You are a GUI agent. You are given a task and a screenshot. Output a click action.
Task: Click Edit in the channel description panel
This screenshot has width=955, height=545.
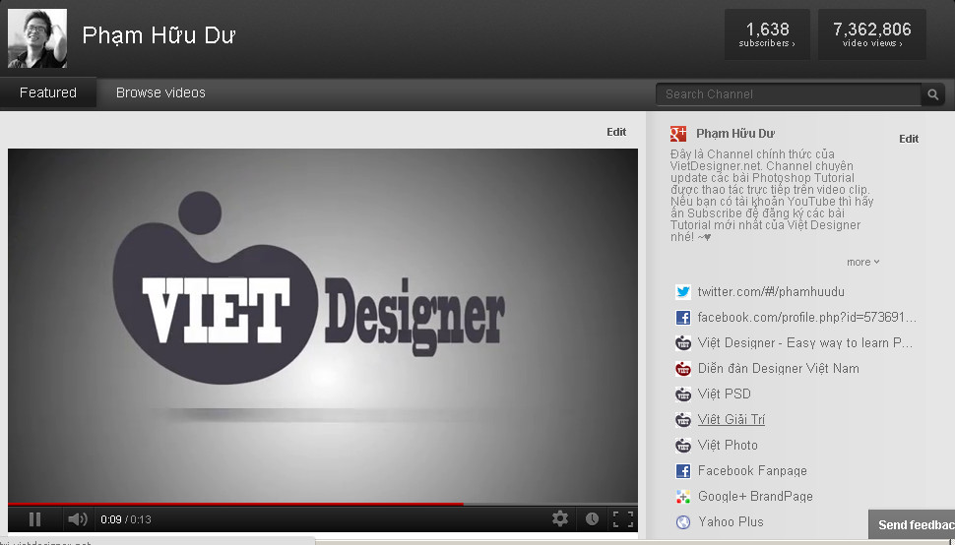tap(909, 139)
